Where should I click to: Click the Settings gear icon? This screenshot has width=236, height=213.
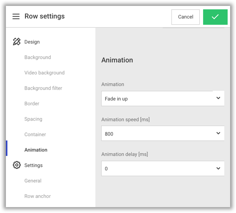click(x=17, y=165)
